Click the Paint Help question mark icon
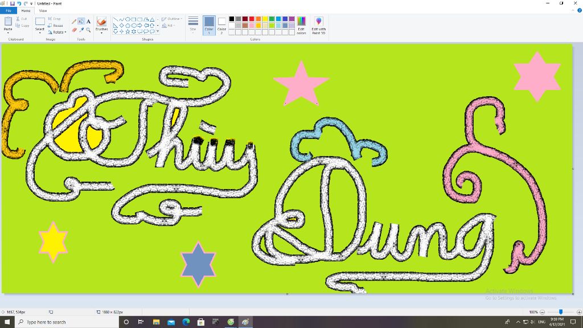 pyautogui.click(x=579, y=10)
